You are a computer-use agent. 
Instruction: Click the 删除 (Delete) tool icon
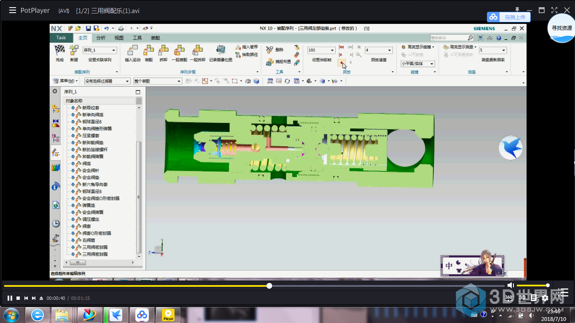pyautogui.click(x=270, y=50)
